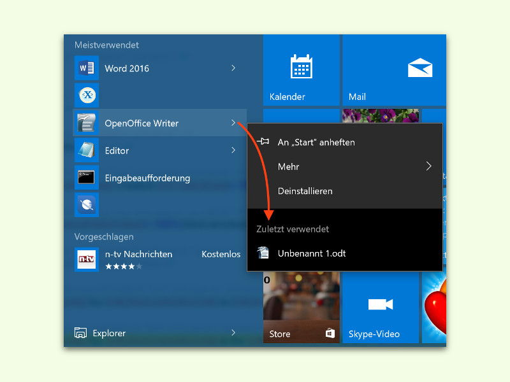This screenshot has height=382, width=510.
Task: Click the round X application icon
Action: 87,95
